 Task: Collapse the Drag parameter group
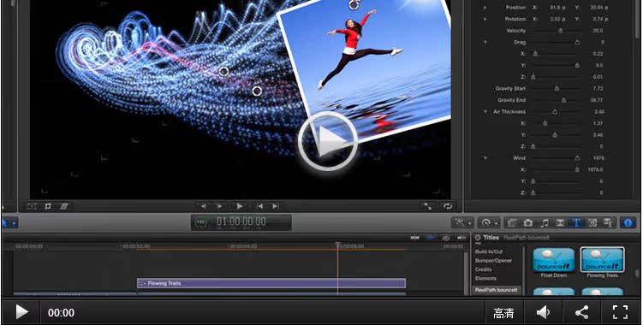[485, 42]
